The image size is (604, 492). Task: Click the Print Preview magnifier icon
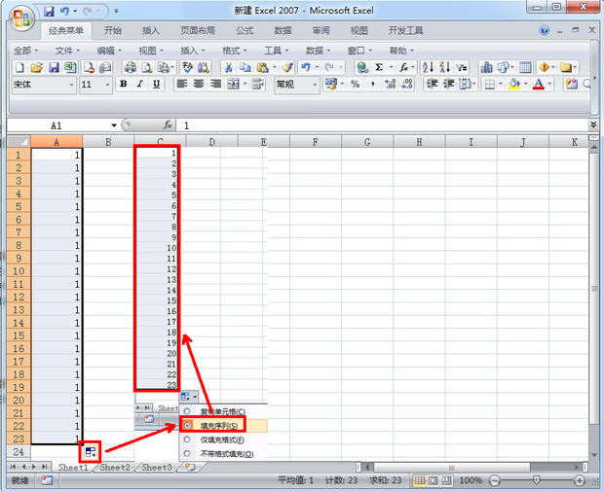tap(147, 68)
